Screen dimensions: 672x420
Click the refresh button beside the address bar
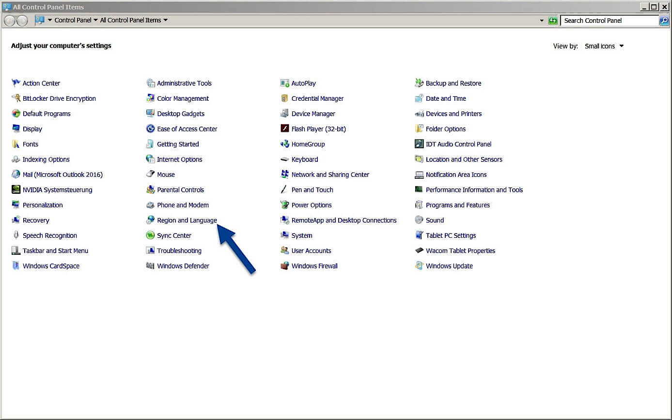(x=553, y=20)
